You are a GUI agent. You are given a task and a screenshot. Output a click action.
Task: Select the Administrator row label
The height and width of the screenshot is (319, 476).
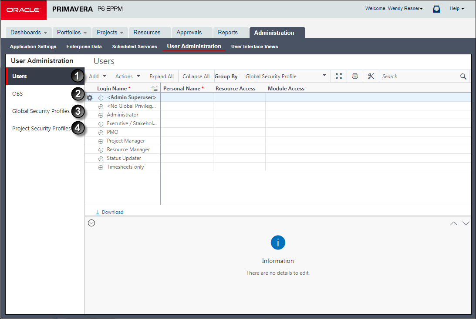(123, 115)
